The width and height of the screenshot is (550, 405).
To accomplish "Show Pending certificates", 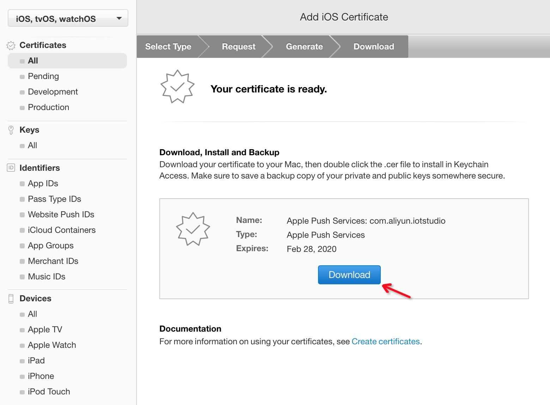I will (x=43, y=76).
